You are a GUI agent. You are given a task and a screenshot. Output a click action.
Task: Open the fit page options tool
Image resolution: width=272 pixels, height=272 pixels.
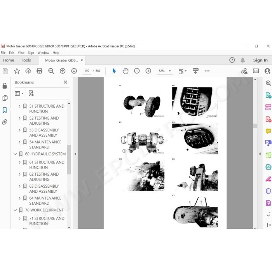coord(182,71)
